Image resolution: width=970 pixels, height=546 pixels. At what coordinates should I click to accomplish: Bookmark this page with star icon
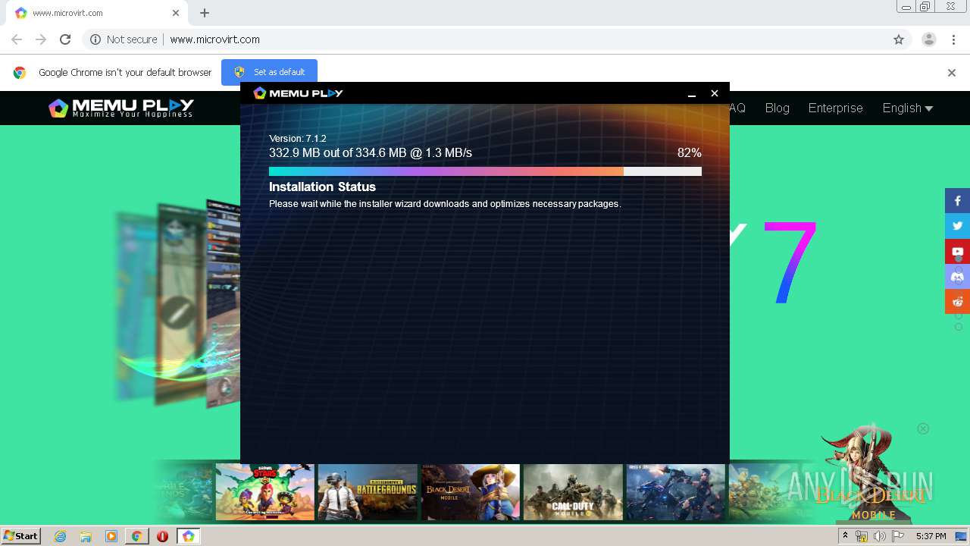pyautogui.click(x=899, y=39)
